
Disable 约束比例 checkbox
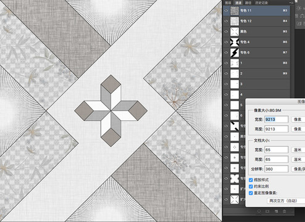[x=251, y=186]
